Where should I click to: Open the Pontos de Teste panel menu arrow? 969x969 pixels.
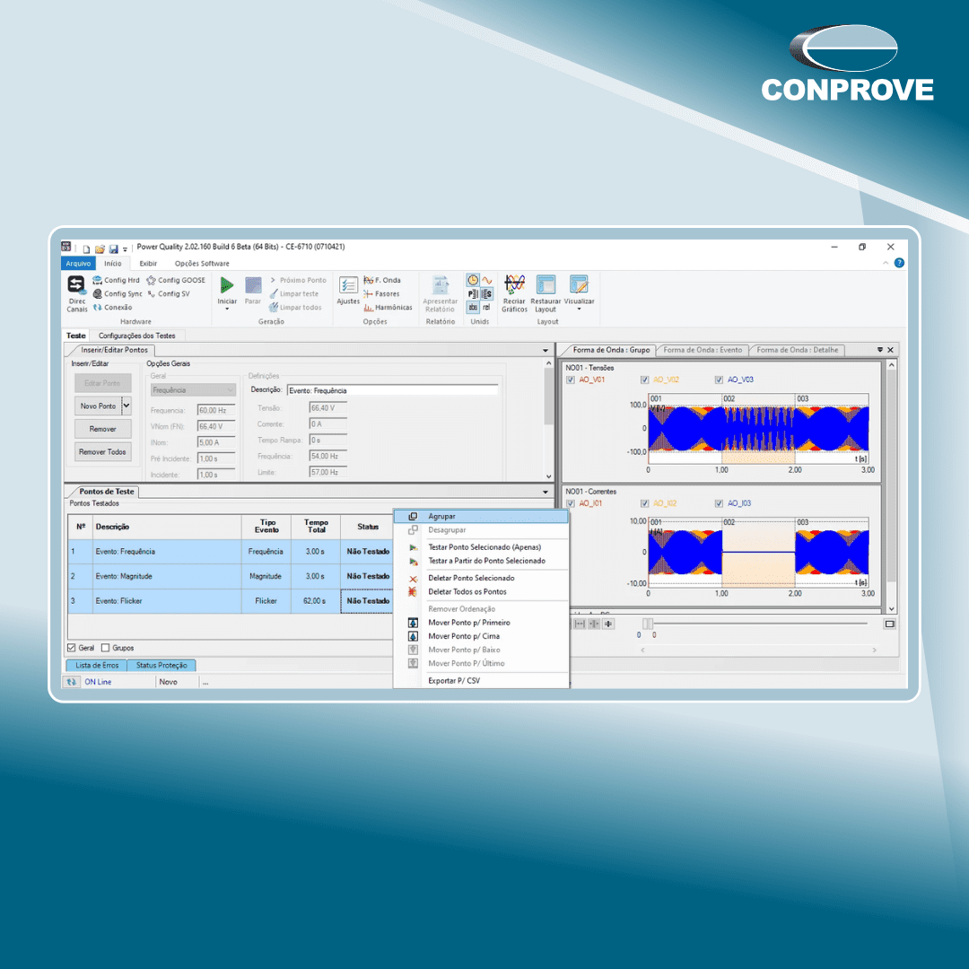546,492
